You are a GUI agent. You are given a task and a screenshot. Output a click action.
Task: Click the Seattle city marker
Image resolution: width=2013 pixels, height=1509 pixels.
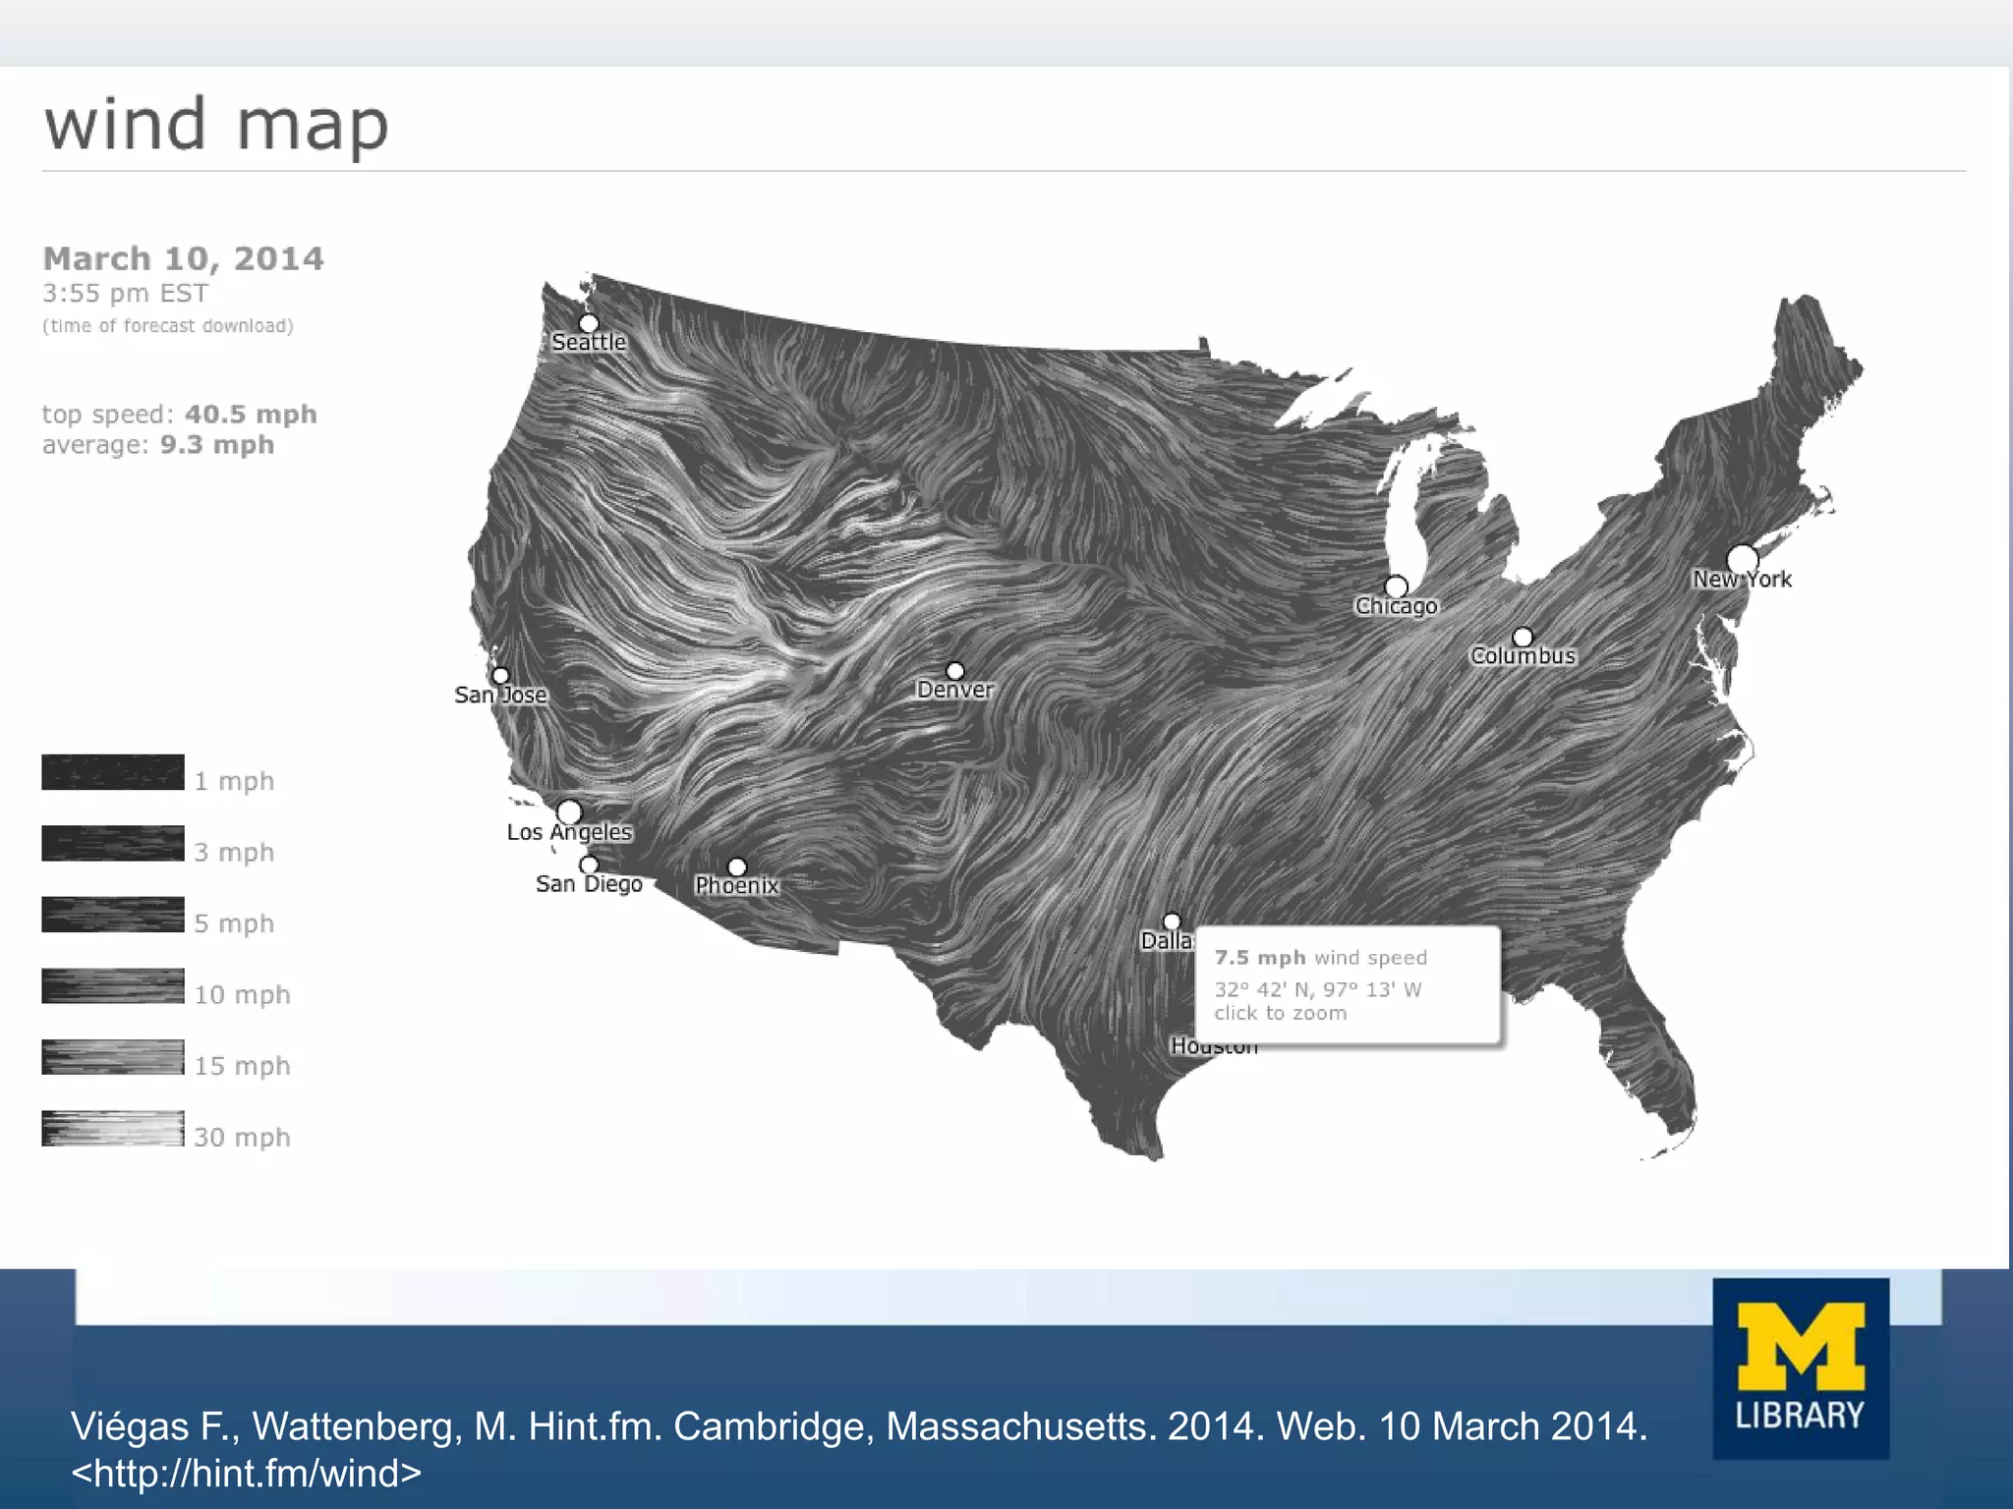(x=589, y=323)
